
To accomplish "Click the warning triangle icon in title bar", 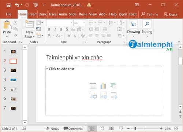I will coord(89,5).
